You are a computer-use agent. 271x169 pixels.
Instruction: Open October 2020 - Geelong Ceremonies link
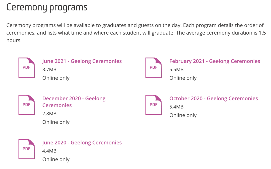214,99
